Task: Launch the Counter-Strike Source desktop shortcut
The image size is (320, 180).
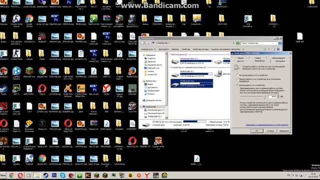Action: pyautogui.click(x=16, y=20)
